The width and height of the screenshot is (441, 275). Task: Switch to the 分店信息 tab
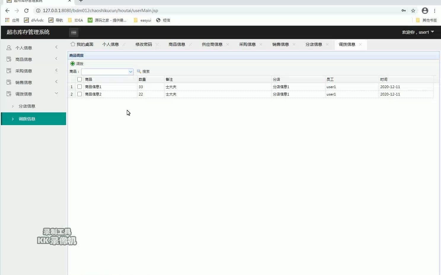click(314, 44)
